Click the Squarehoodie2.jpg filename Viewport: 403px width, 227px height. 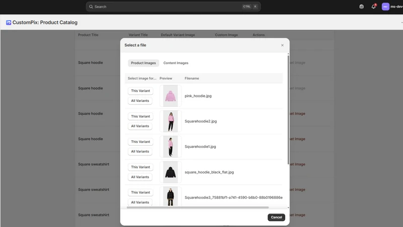coord(200,121)
